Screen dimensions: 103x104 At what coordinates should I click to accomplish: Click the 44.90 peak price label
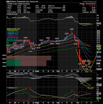(x=72, y=29)
